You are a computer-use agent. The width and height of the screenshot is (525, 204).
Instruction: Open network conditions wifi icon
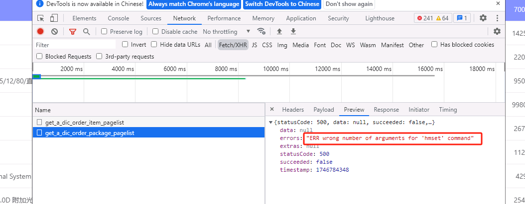261,31
